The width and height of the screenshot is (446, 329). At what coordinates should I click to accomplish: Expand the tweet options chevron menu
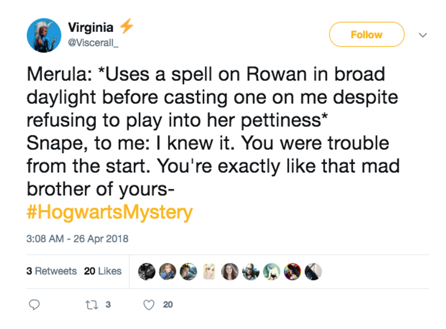423,35
